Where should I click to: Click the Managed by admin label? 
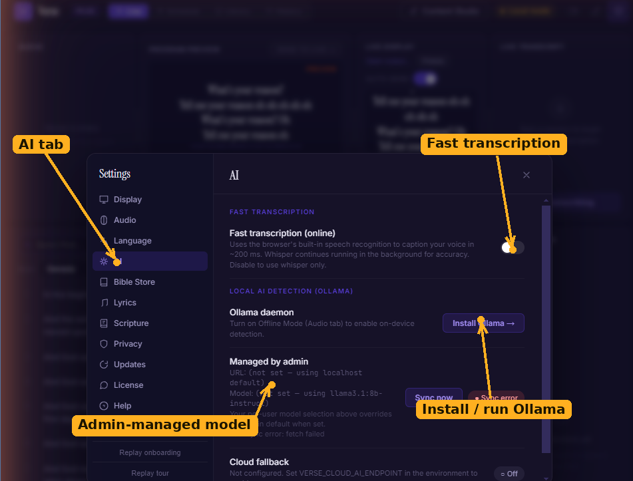[x=269, y=361]
